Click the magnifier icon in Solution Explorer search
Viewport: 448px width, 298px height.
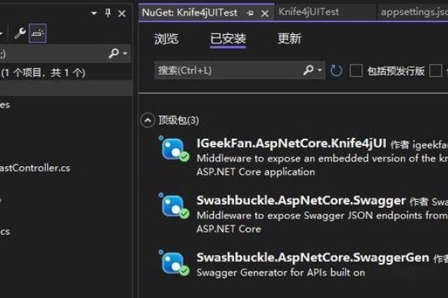(113, 54)
